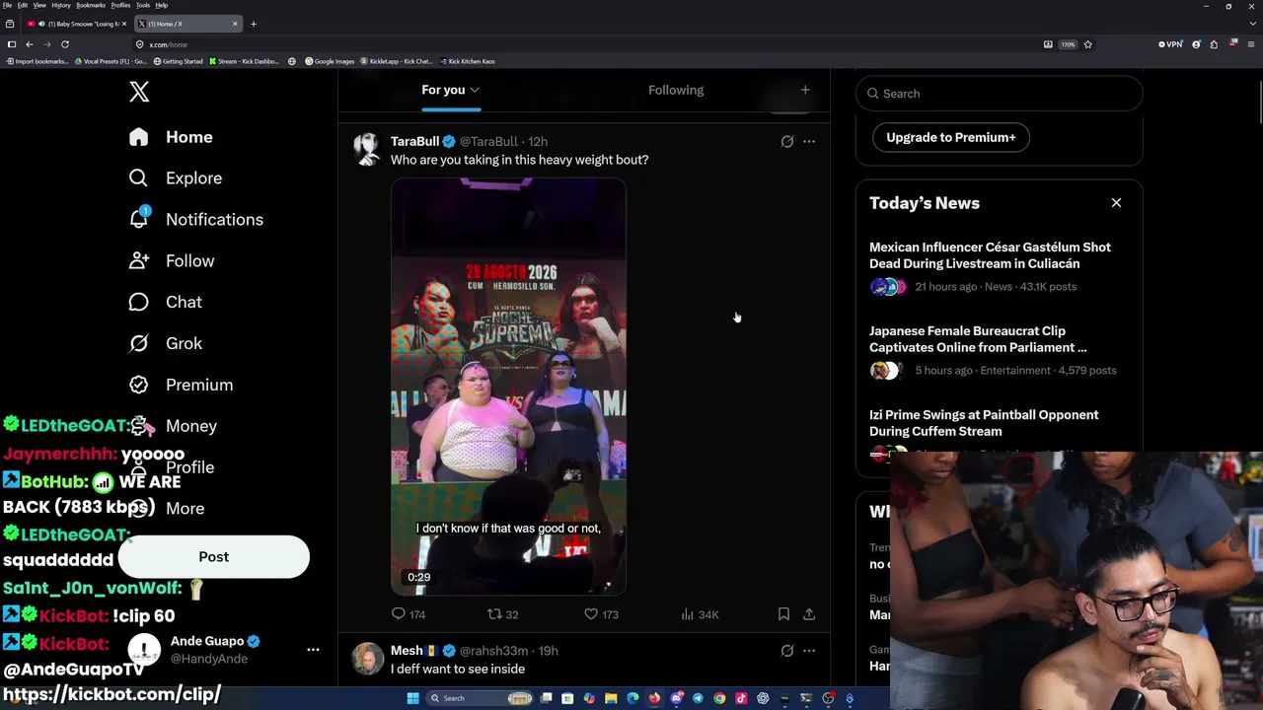1263x710 pixels.
Task: Click the TaraBull username link
Action: point(414,142)
